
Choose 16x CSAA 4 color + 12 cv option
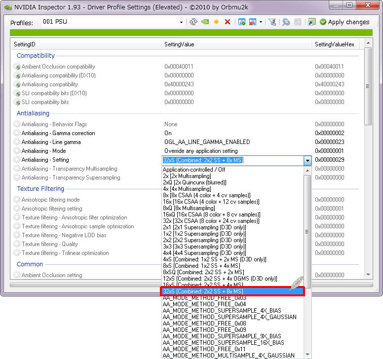233,202
